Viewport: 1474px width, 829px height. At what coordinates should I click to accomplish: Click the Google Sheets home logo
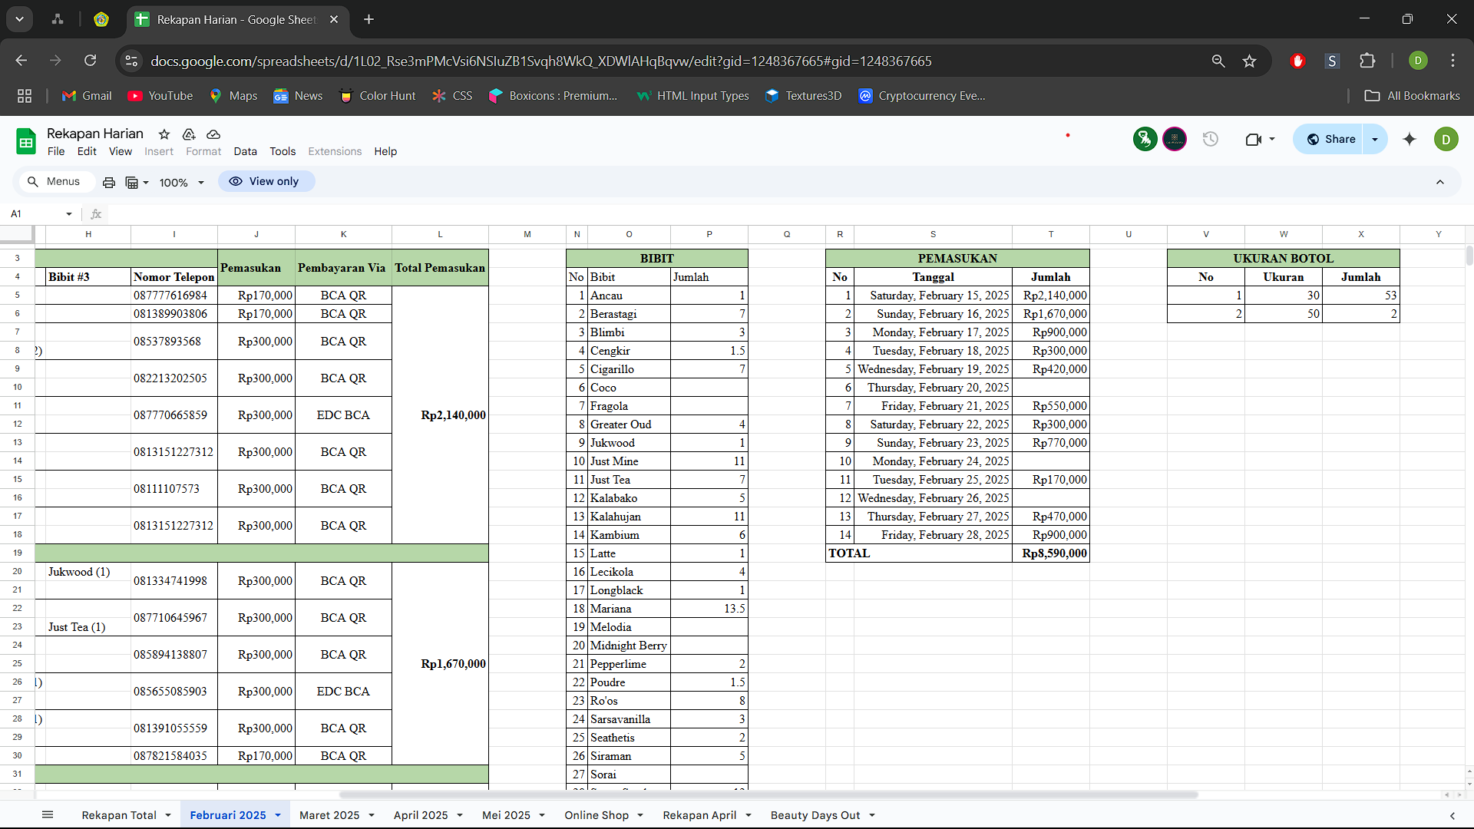(26, 141)
